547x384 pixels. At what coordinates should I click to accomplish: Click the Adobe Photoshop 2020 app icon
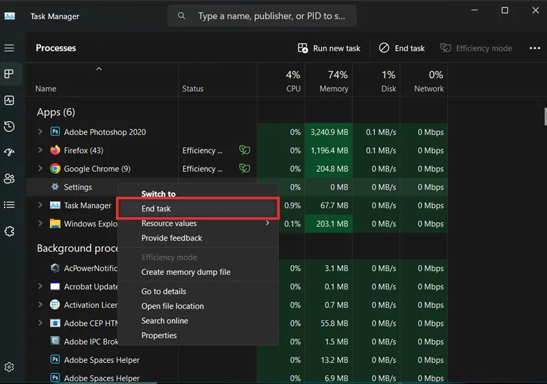point(55,131)
